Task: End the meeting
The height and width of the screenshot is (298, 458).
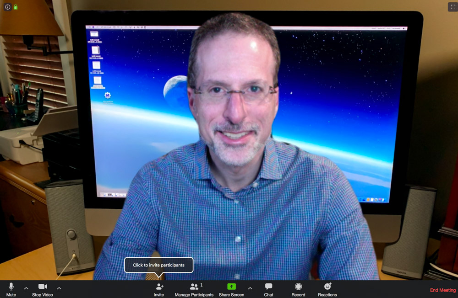Action: [x=442, y=290]
